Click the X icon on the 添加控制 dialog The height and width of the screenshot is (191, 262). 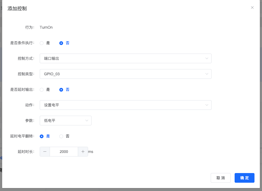pos(252,8)
